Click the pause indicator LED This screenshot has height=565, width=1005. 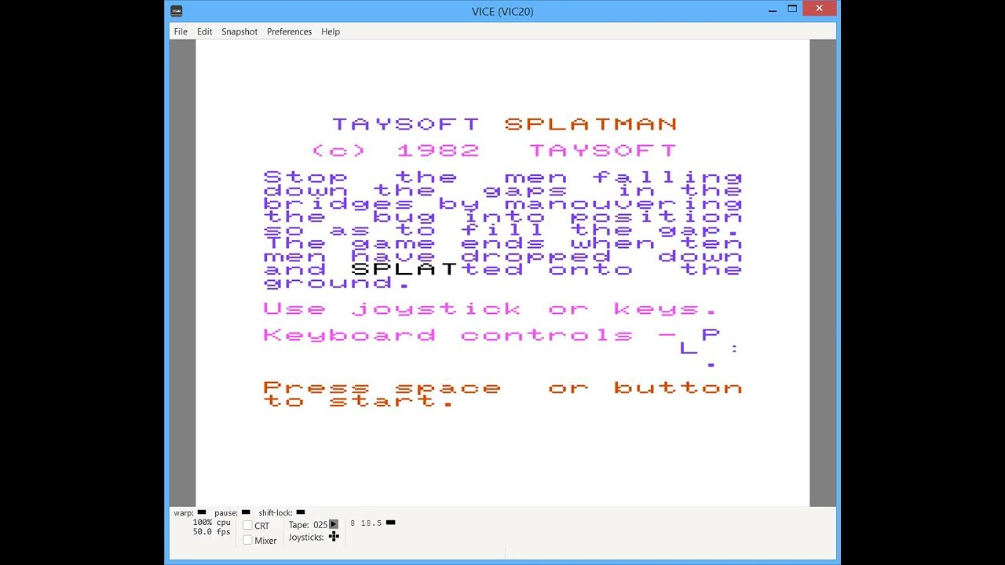tap(246, 512)
